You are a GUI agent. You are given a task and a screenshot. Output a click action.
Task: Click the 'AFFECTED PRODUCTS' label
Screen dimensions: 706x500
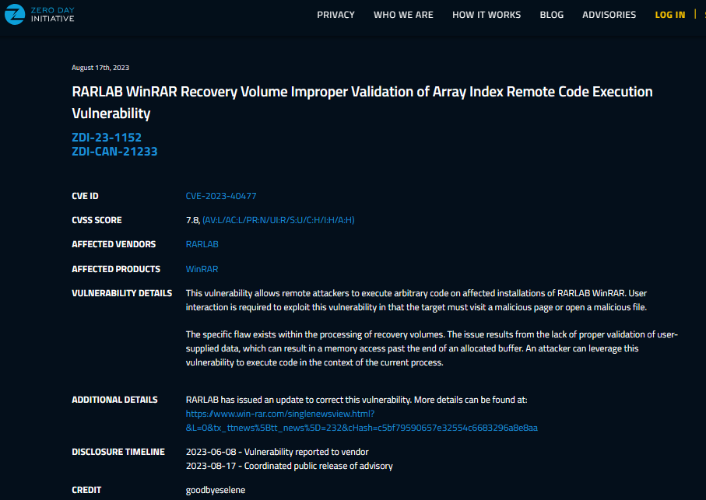click(116, 269)
